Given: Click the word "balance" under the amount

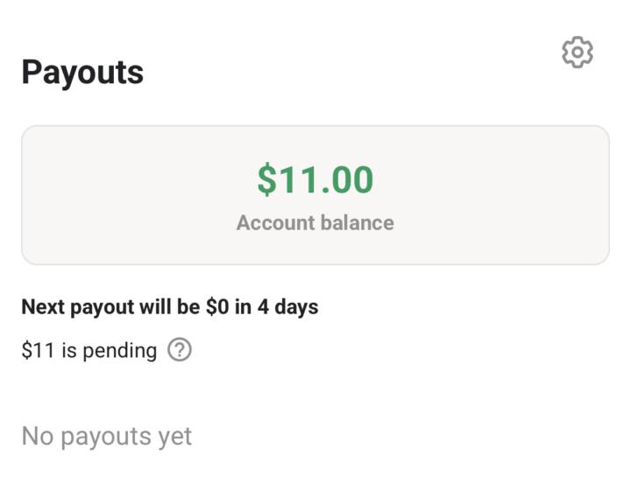Looking at the screenshot, I should point(355,222).
